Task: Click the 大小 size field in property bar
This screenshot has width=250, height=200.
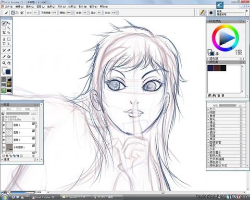Action: pos(35,12)
